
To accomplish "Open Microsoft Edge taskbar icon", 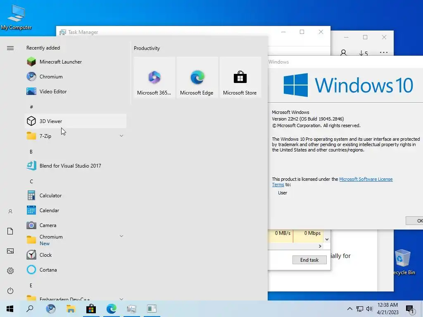I will tap(112, 309).
